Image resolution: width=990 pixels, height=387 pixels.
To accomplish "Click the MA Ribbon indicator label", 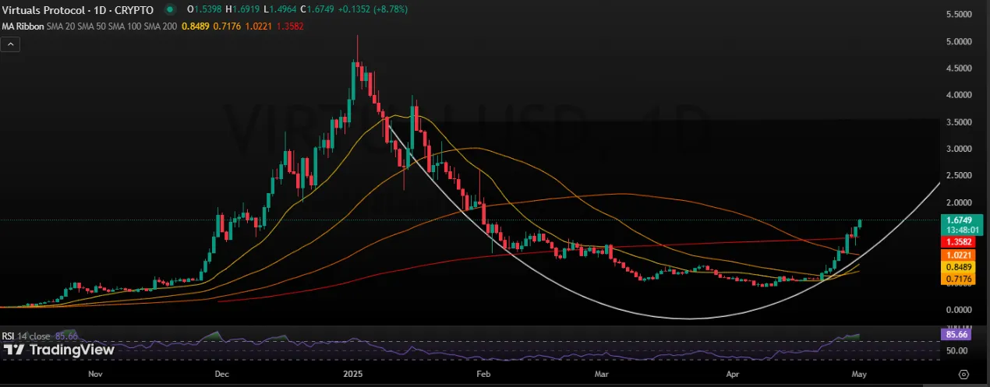I will 23,26.
